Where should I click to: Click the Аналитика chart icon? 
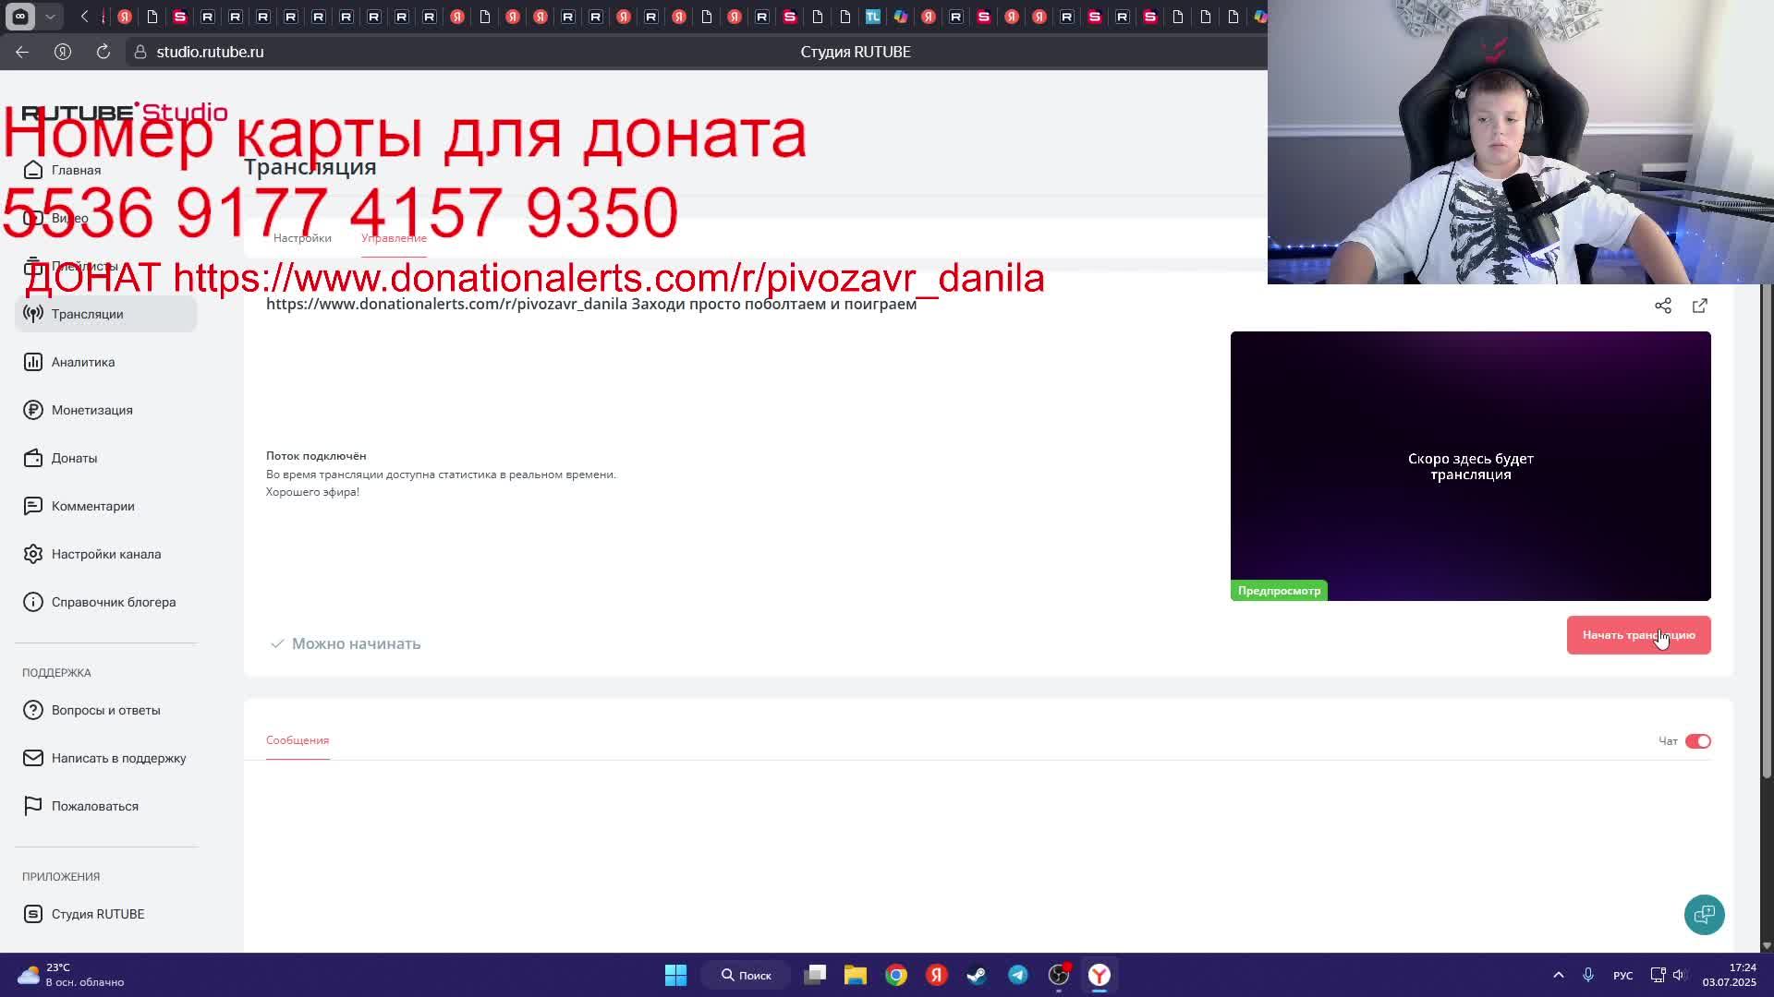click(x=33, y=362)
